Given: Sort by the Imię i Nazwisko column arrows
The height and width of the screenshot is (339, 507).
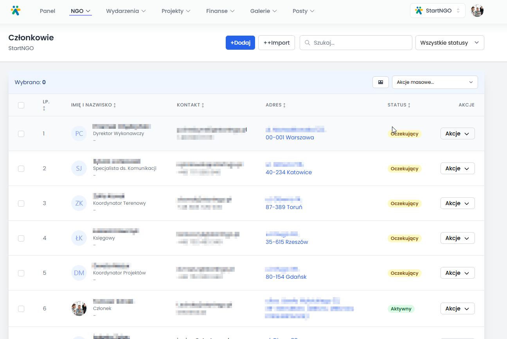Looking at the screenshot, I should click(x=114, y=105).
